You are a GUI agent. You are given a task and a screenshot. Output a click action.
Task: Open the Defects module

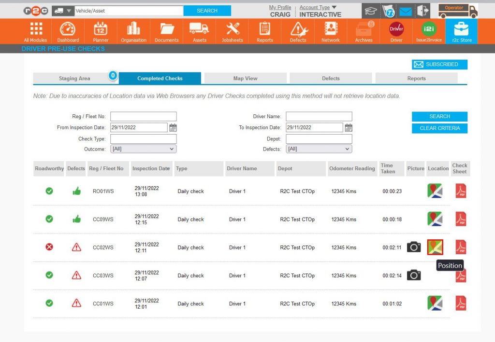(297, 31)
